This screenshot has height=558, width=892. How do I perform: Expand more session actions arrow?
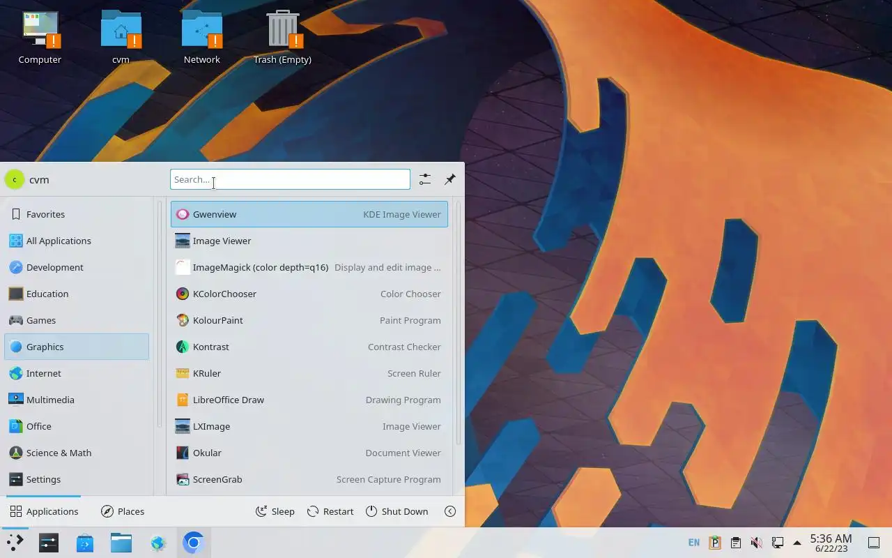tap(450, 511)
